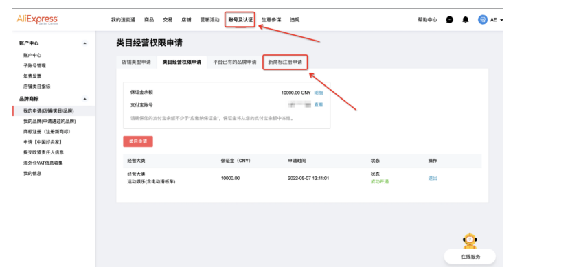Open the 我的速卖通 menu
570x276 pixels.
pyautogui.click(x=123, y=20)
